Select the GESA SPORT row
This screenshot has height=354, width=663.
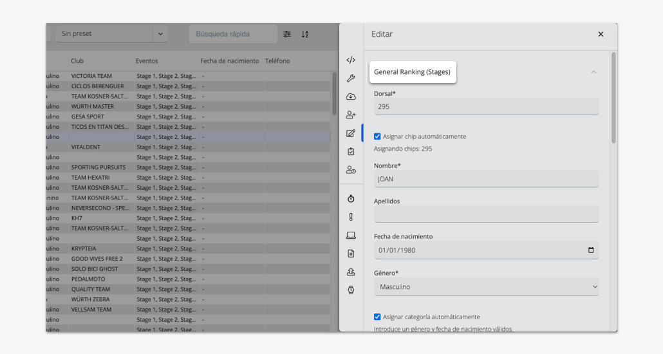(x=188, y=116)
